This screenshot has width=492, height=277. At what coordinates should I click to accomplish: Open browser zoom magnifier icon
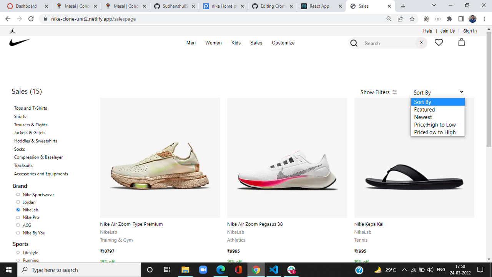(x=389, y=19)
